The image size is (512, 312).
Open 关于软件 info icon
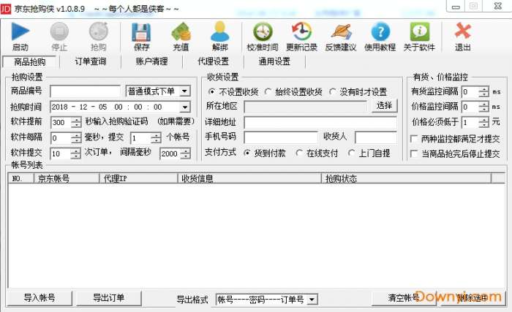[419, 31]
